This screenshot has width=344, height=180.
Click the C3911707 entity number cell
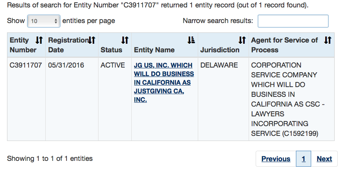tap(26, 65)
